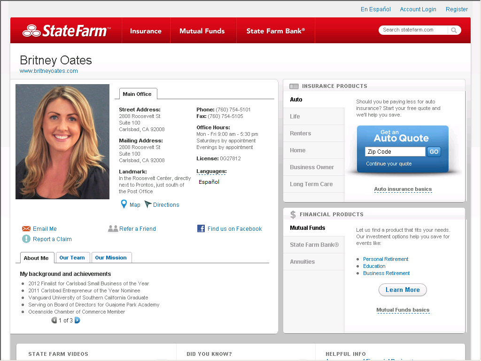Screen dimensions: 481x361
Task: Click '2012 Finalist for Carlsbad Small Business' item
Action: point(89,283)
